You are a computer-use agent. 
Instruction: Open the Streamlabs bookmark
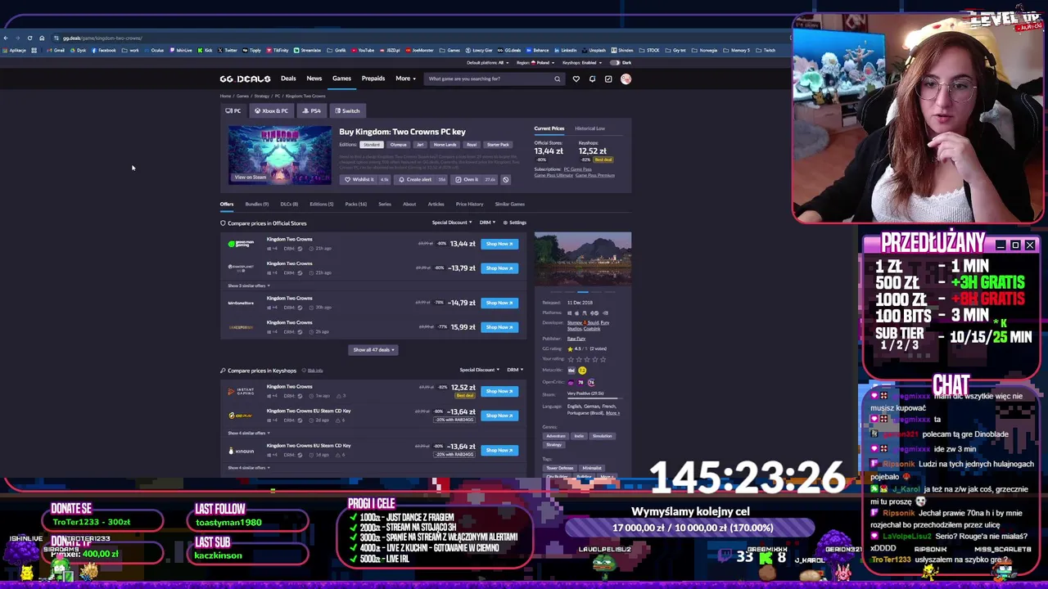308,50
